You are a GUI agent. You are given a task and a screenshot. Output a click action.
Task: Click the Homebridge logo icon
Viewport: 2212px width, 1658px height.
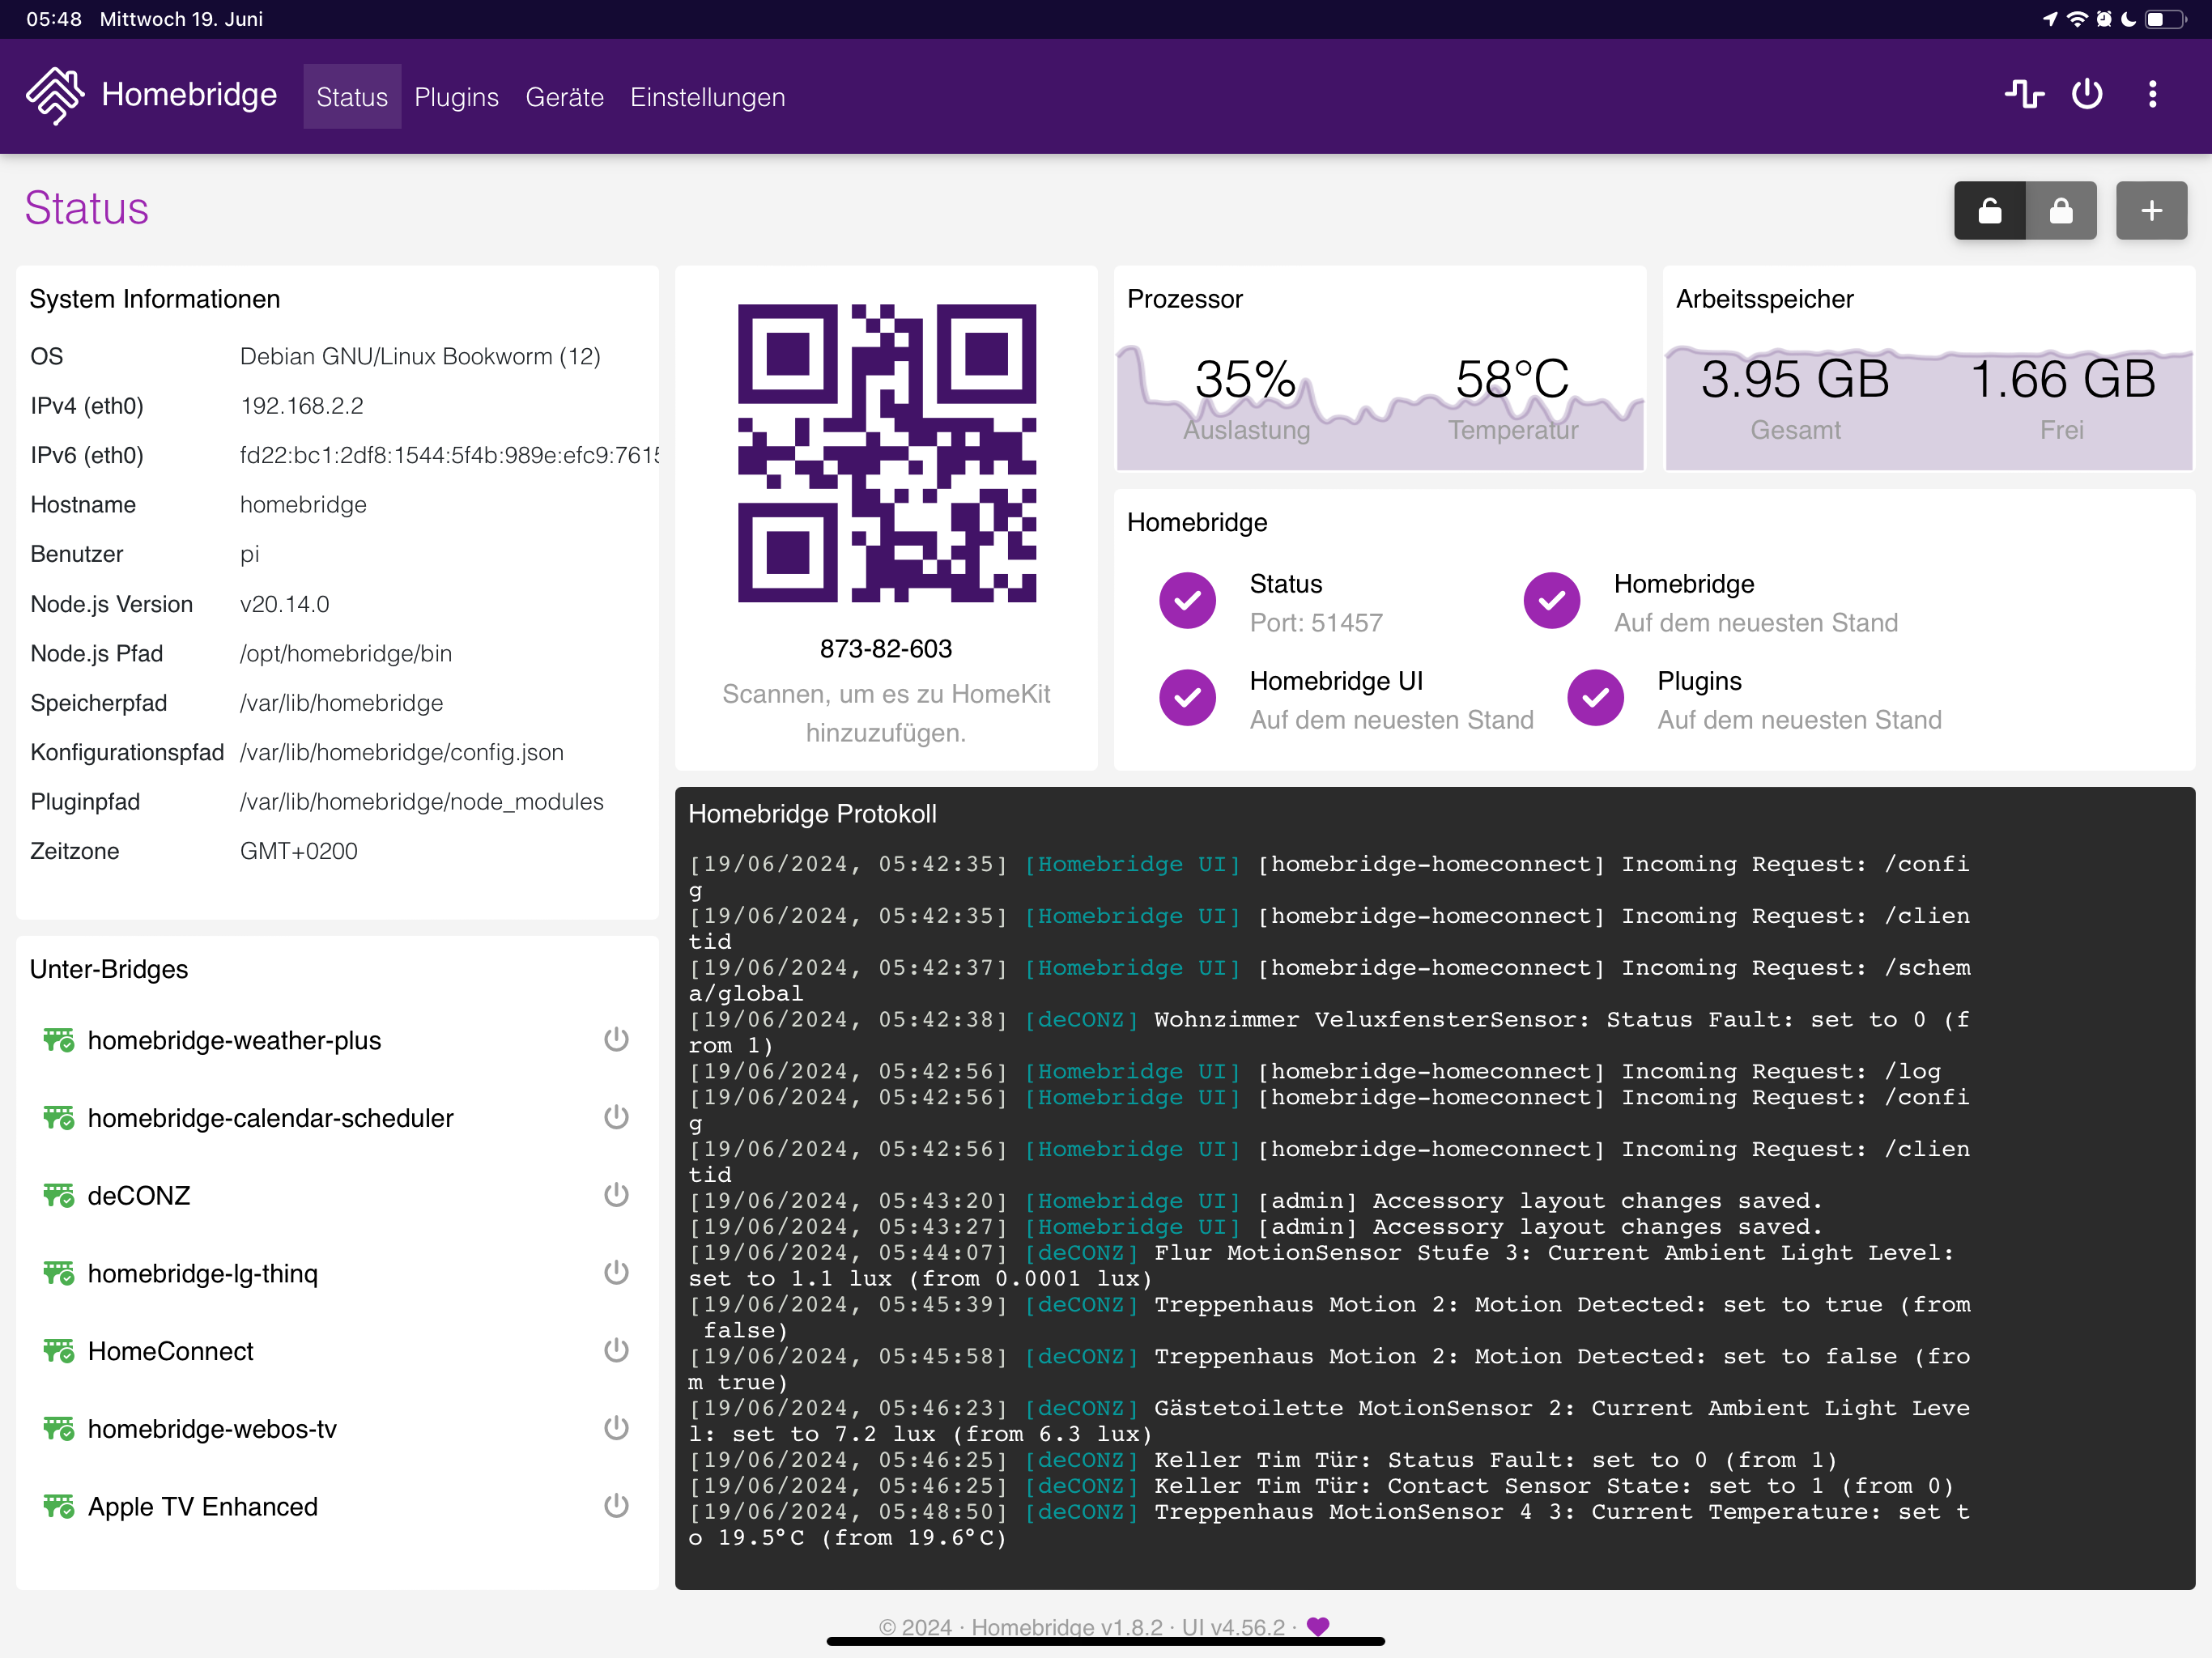point(55,96)
